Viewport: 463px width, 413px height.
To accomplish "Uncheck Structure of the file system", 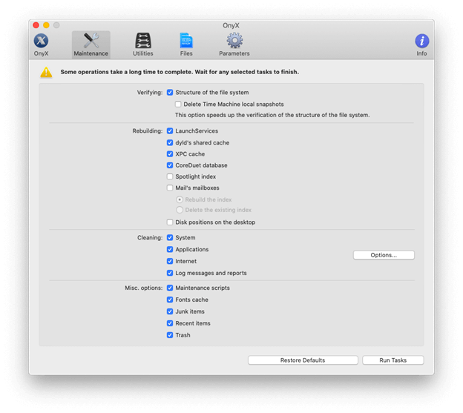I will 170,93.
